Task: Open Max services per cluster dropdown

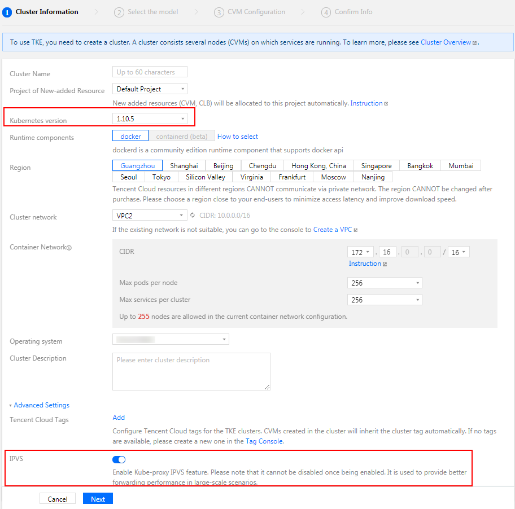Action: [x=385, y=300]
